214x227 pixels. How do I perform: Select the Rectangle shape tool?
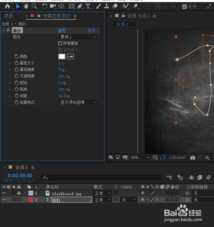[x=72, y=6]
